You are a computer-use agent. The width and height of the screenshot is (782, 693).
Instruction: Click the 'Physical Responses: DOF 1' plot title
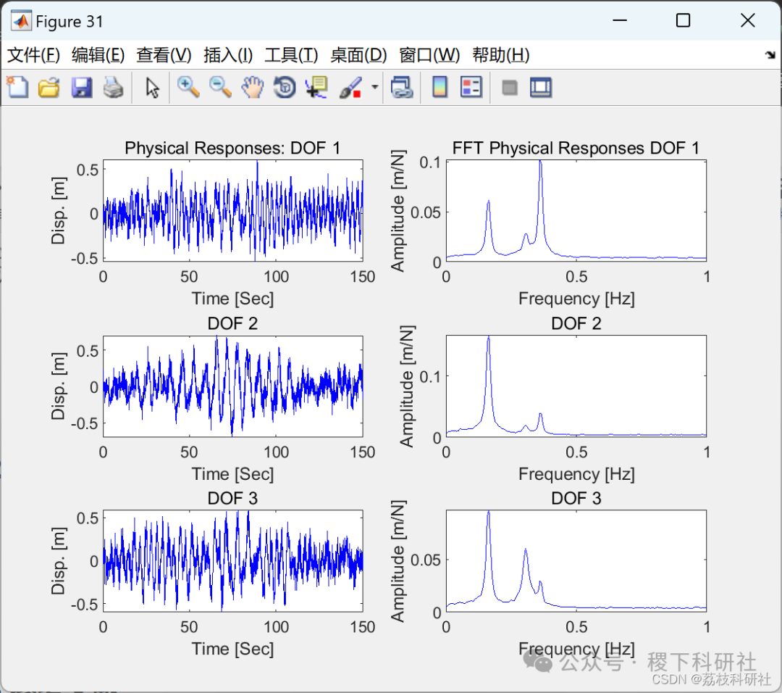click(x=232, y=149)
